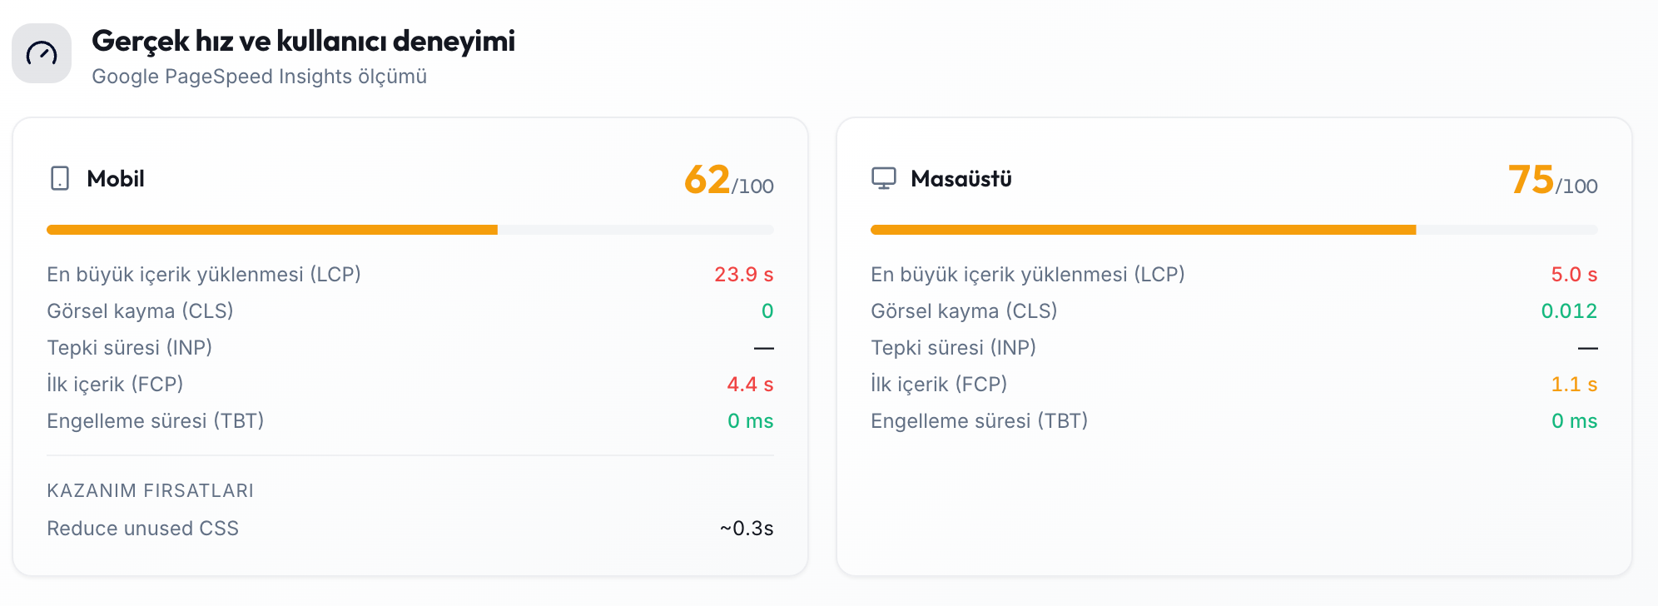Screen dimensions: 1658x606
Task: Click the desktop Tepki süresi (INP) label
Action: (953, 348)
